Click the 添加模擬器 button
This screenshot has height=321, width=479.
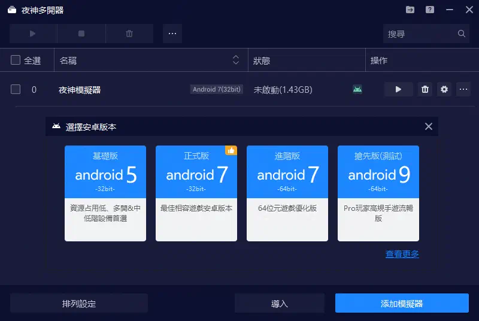[x=402, y=303]
